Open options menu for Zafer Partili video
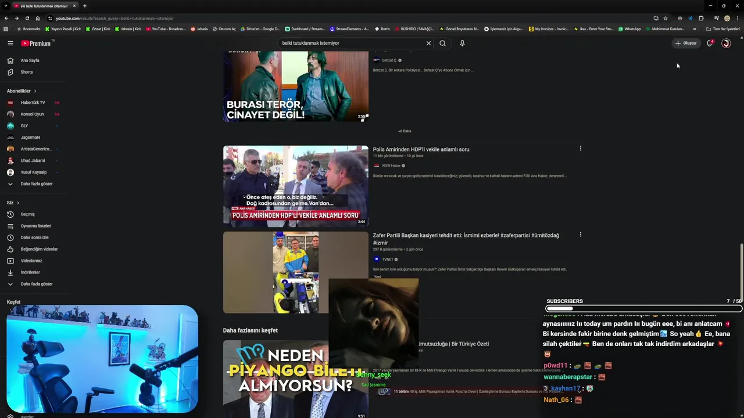 pyautogui.click(x=580, y=235)
